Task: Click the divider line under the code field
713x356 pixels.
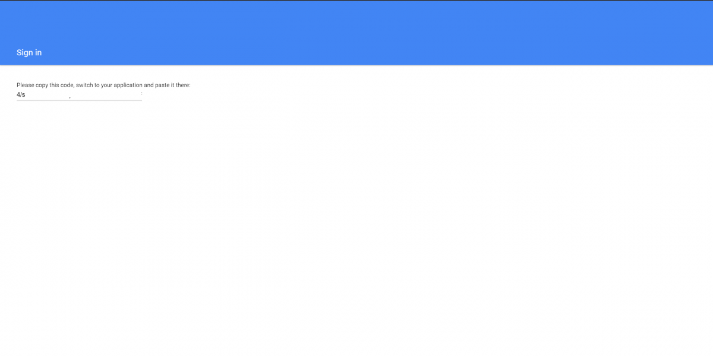Action: point(79,101)
